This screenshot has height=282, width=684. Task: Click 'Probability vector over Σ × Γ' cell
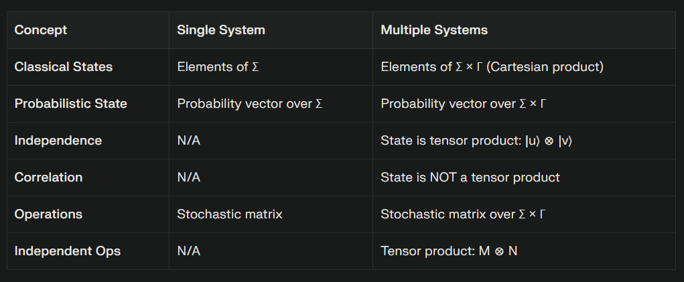coord(464,104)
